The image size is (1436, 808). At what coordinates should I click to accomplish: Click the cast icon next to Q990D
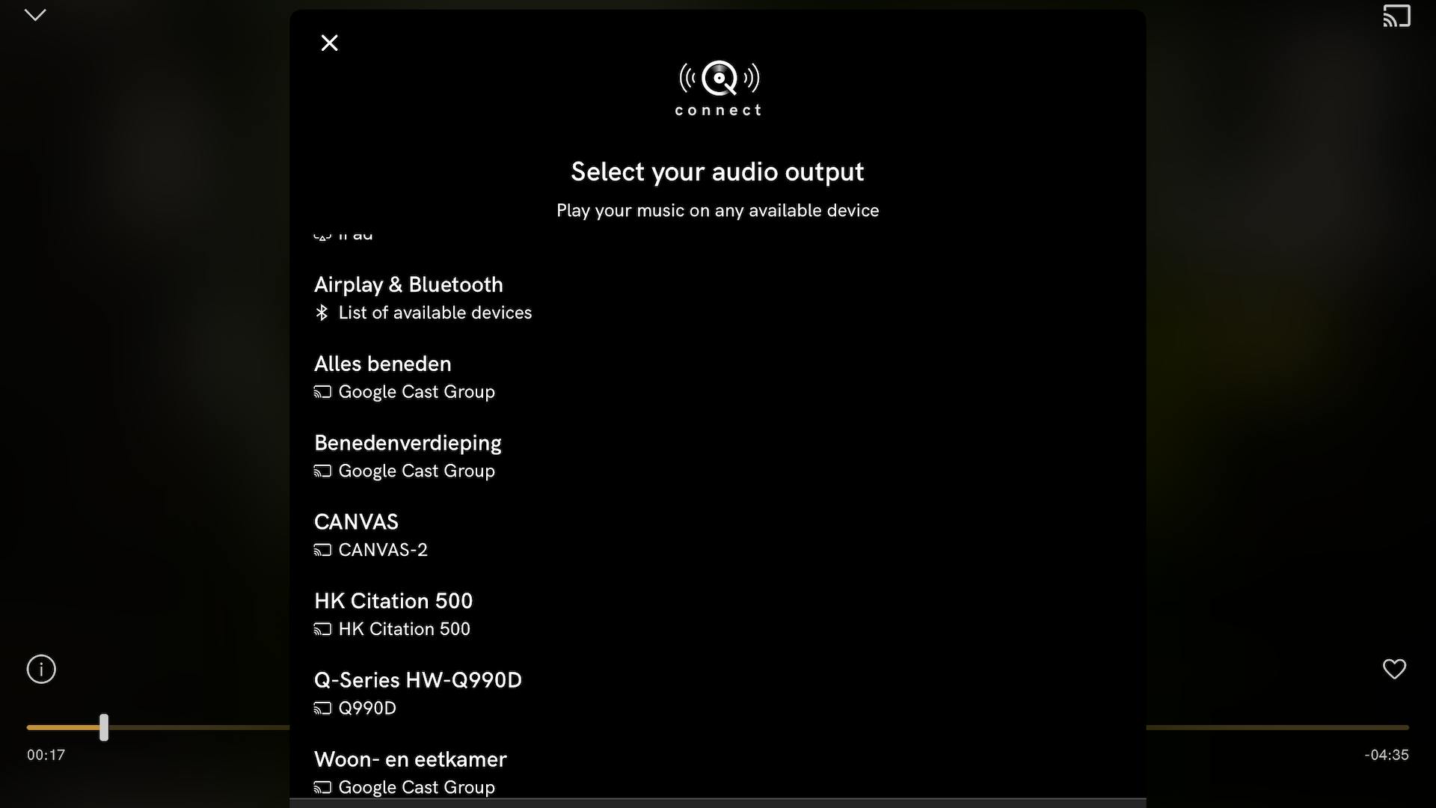coord(322,708)
